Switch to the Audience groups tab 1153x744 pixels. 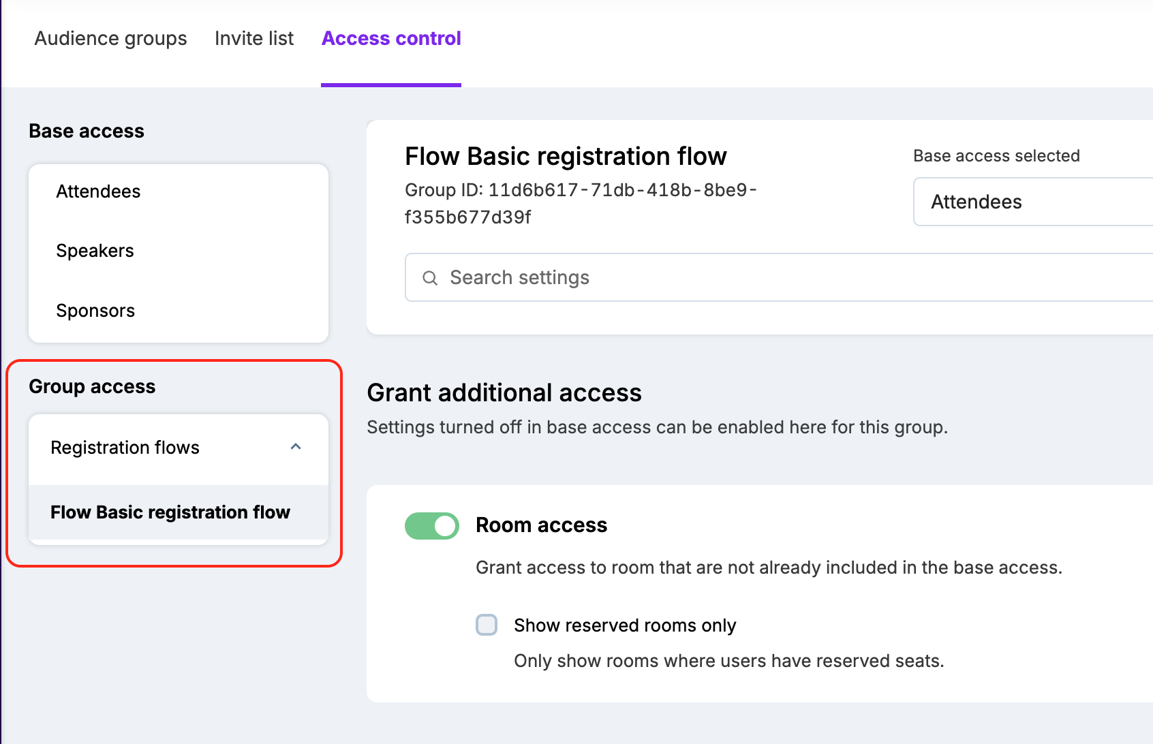pyautogui.click(x=110, y=39)
